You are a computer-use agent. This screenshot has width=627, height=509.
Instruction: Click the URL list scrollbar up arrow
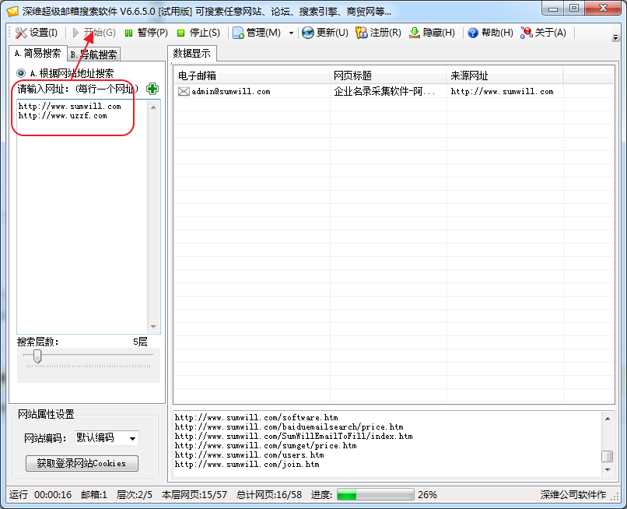pos(153,107)
